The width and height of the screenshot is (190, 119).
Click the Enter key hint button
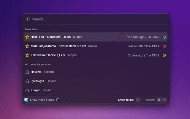[x=138, y=100]
